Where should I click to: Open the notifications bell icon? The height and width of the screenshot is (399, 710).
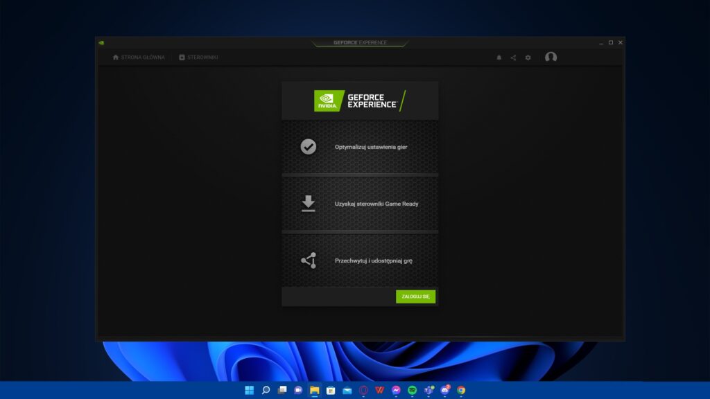coord(499,57)
